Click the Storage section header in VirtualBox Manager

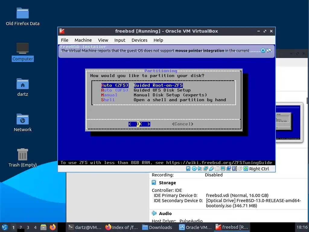tap(167, 183)
